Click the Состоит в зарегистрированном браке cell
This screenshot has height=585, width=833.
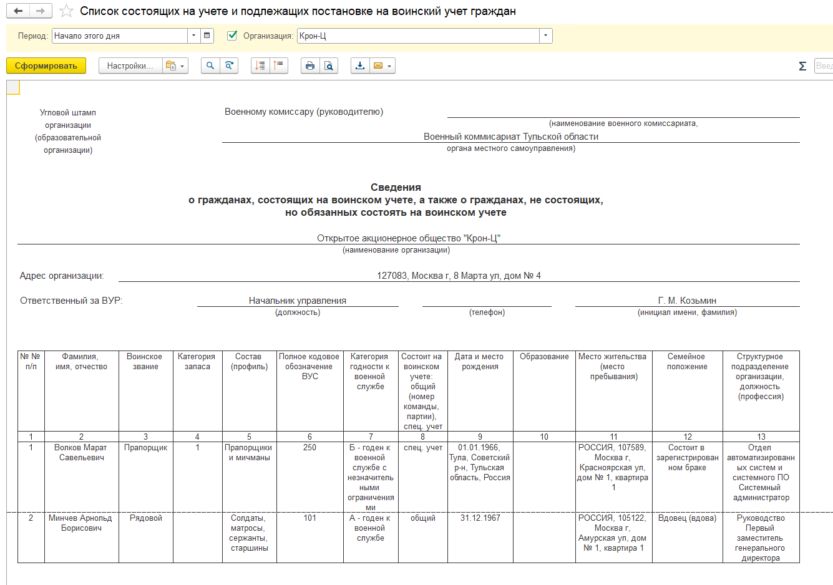688,477
